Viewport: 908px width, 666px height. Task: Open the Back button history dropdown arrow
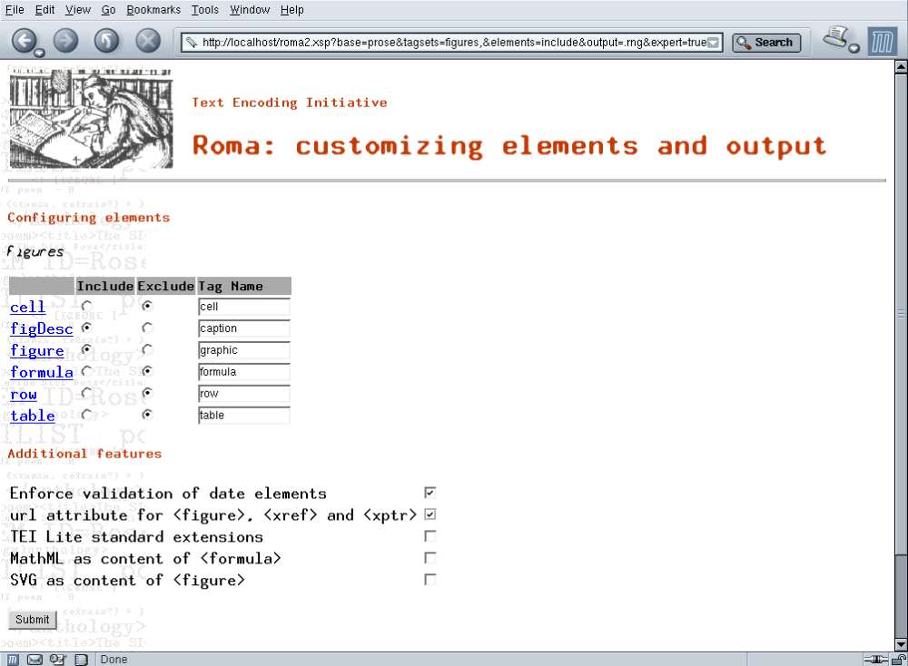pos(39,53)
